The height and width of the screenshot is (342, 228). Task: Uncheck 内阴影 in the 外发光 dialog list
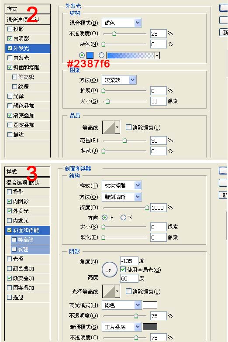10,38
